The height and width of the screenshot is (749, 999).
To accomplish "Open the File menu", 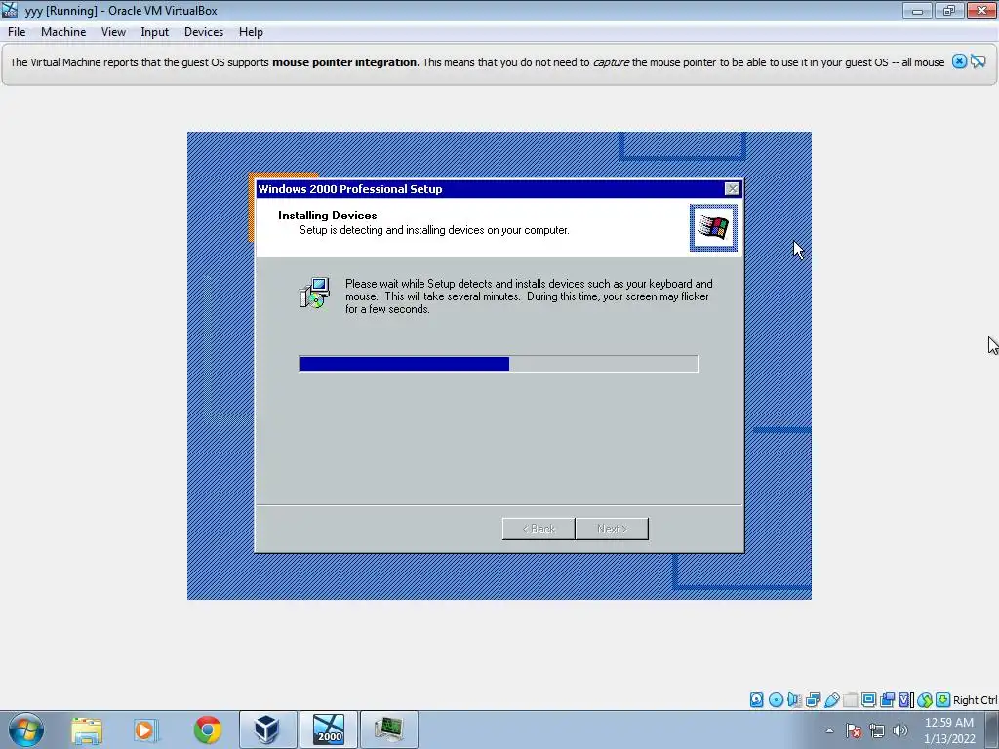I will click(17, 32).
